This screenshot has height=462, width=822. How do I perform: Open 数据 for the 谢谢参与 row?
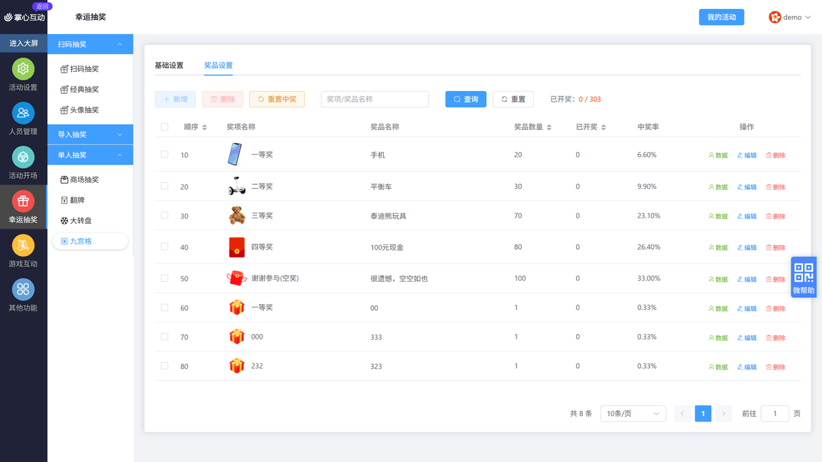(x=718, y=279)
